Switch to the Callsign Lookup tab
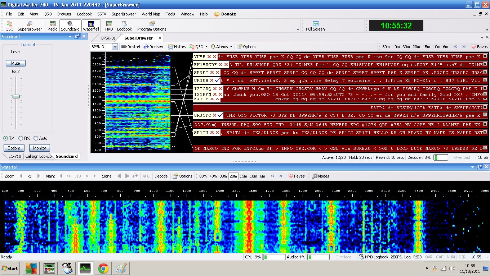490x276 pixels. 39,156
